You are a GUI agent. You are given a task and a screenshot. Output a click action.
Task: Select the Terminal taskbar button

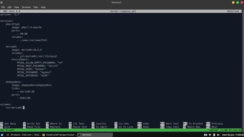[x=95, y=135]
